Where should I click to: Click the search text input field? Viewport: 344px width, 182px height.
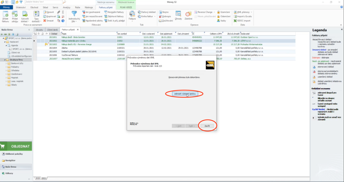[x=43, y=2]
